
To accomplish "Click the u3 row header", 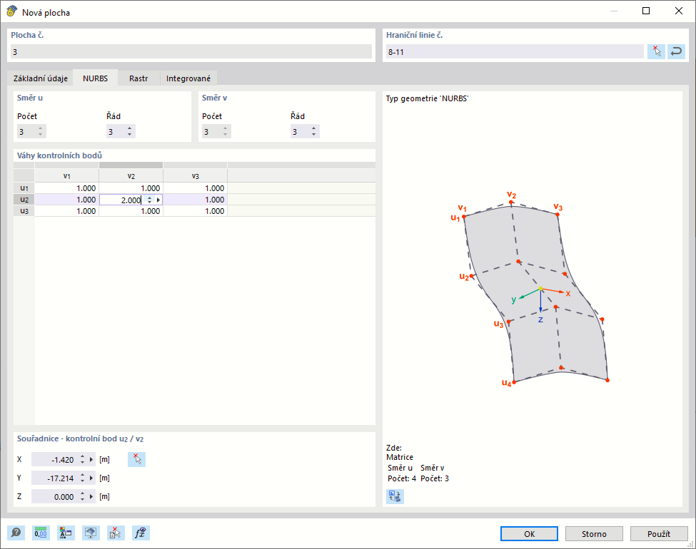I will pos(24,211).
